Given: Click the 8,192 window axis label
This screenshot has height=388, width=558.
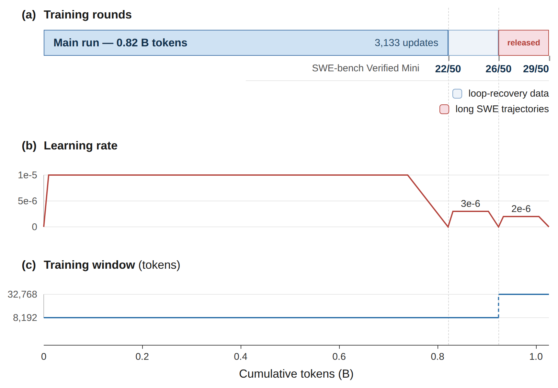Looking at the screenshot, I should click(25, 318).
